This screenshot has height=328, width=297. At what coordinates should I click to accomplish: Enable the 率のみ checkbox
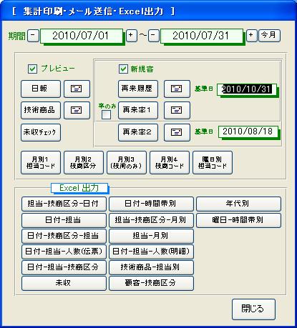(106, 114)
